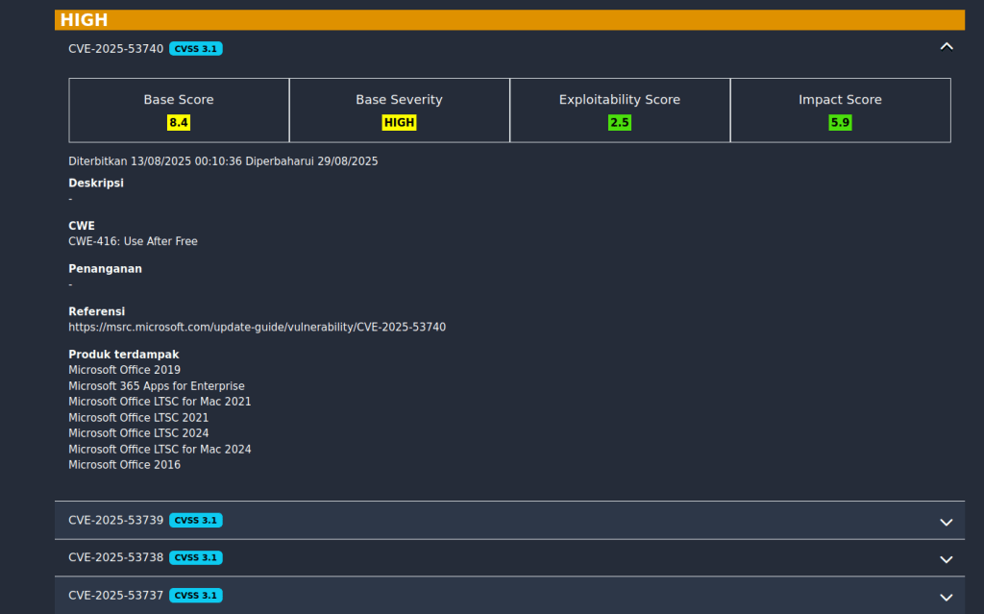The width and height of the screenshot is (984, 614).
Task: Click the Produk terdampak heading
Action: [x=124, y=355]
